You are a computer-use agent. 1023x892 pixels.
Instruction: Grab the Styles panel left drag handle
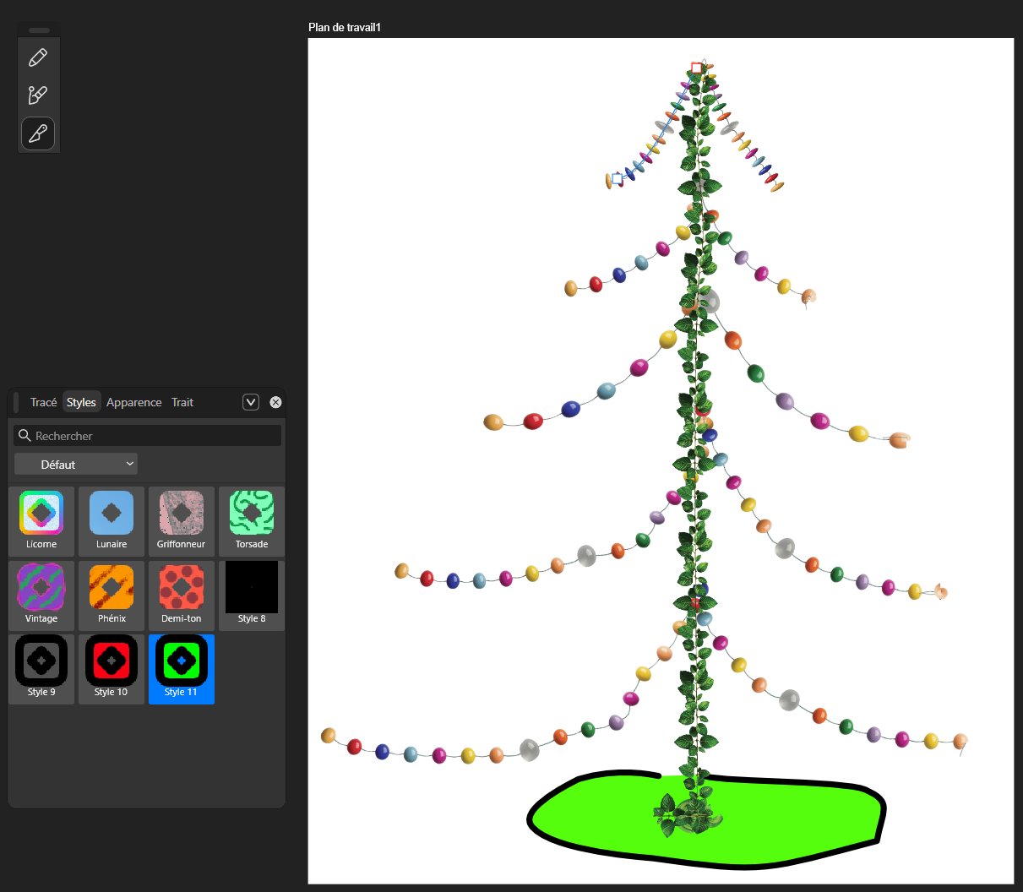tap(15, 402)
